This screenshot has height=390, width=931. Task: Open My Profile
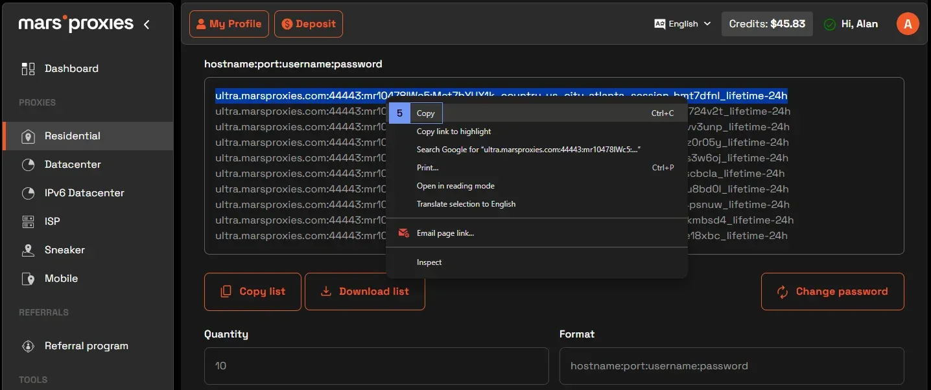[229, 24]
